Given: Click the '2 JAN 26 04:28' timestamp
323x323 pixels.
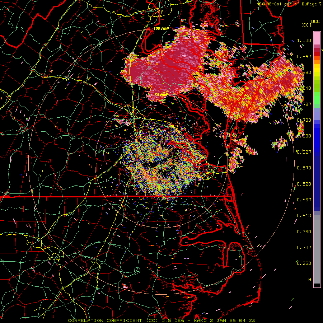Looking at the screenshot, I should [x=232, y=320].
